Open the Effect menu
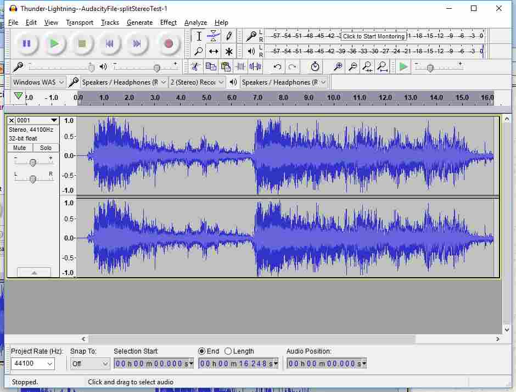 (x=168, y=23)
